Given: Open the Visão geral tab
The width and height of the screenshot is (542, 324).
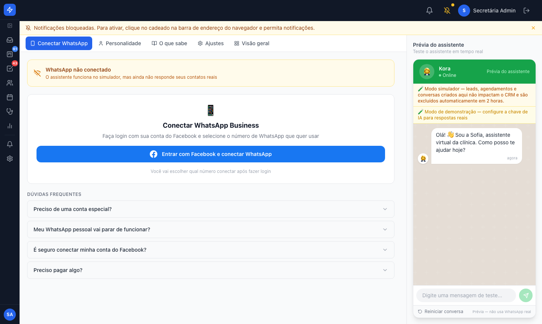Looking at the screenshot, I should (252, 43).
